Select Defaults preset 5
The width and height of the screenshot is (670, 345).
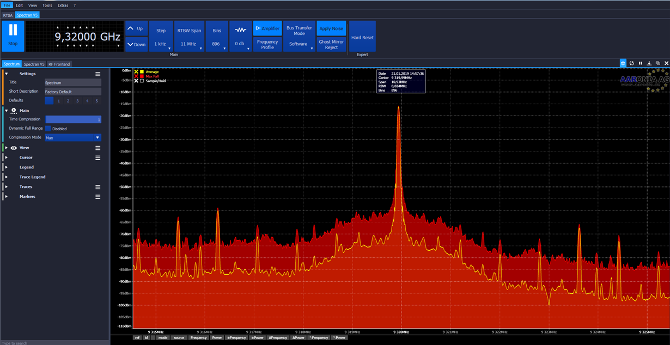click(x=97, y=101)
